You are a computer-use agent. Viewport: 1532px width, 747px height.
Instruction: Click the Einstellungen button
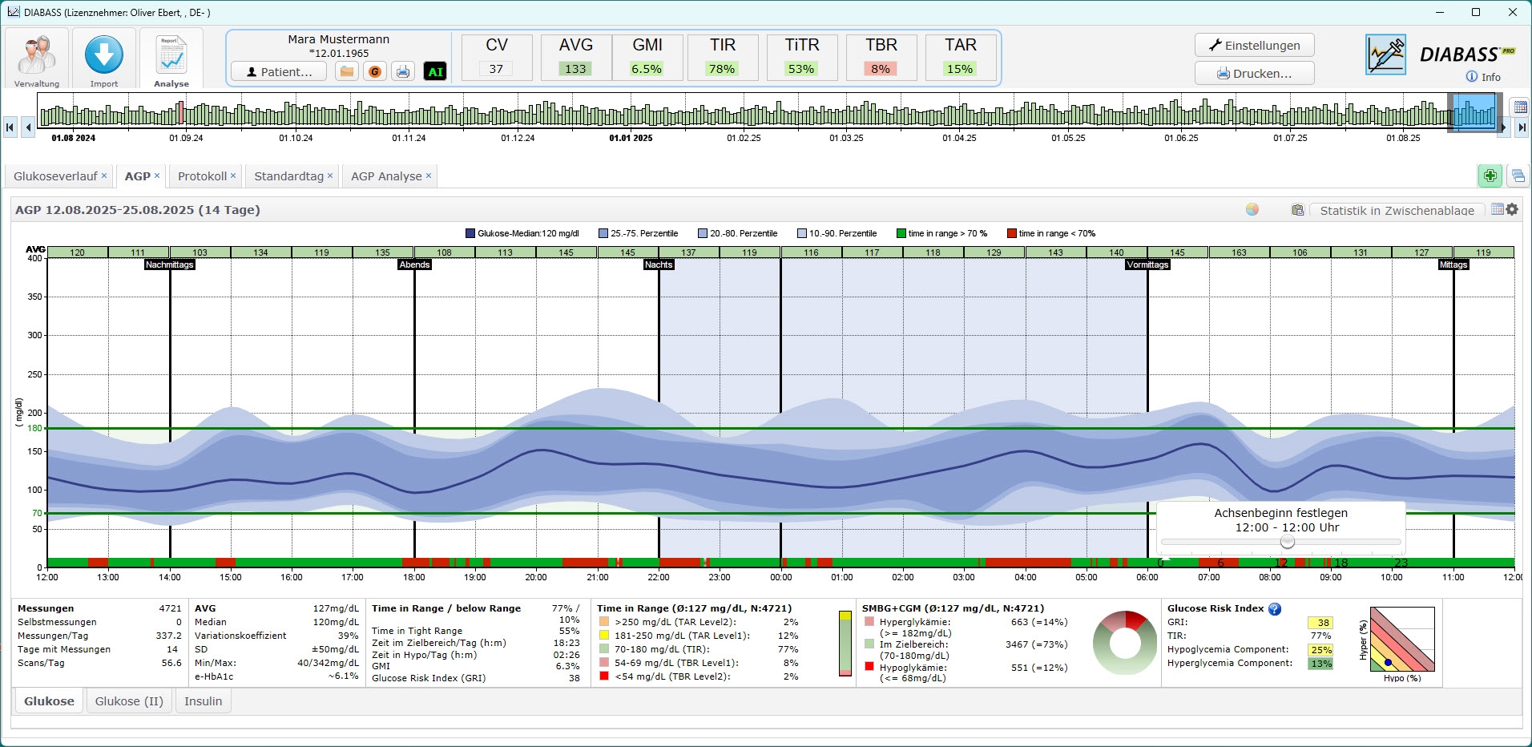[x=1254, y=46]
